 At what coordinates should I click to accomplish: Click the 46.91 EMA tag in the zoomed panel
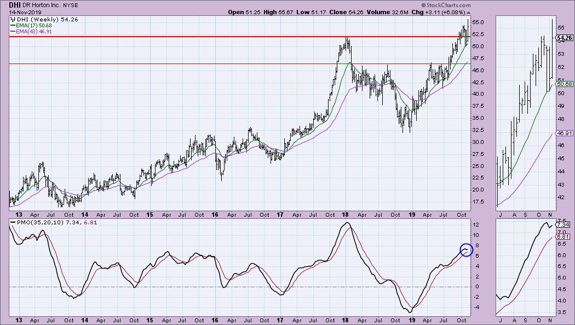pos(565,133)
